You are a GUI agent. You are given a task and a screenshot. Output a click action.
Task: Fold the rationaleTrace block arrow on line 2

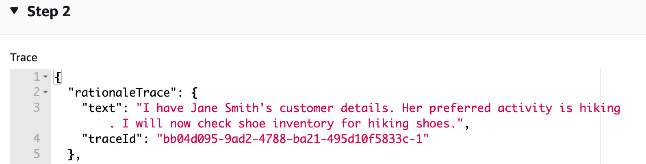click(46, 93)
